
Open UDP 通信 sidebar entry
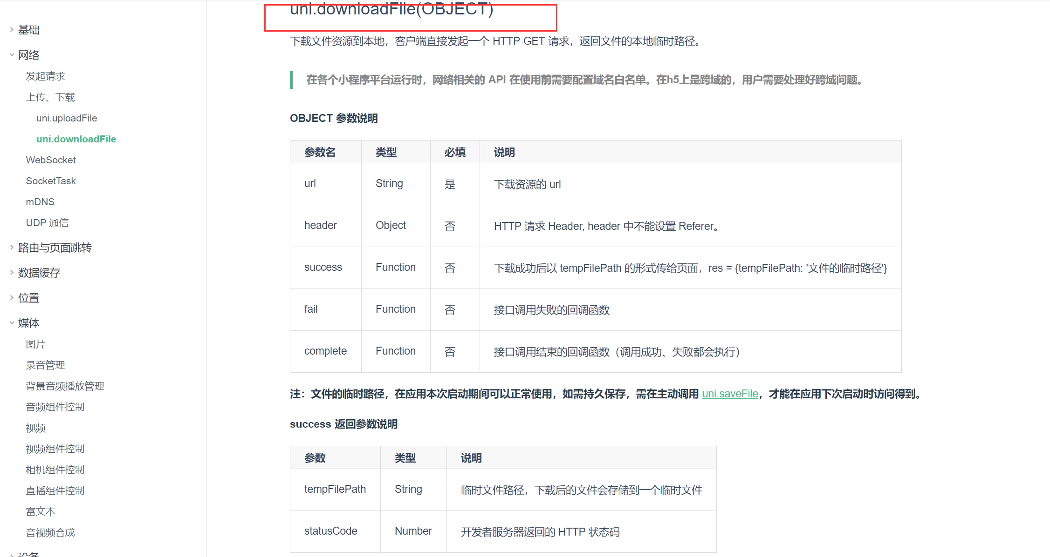point(47,223)
